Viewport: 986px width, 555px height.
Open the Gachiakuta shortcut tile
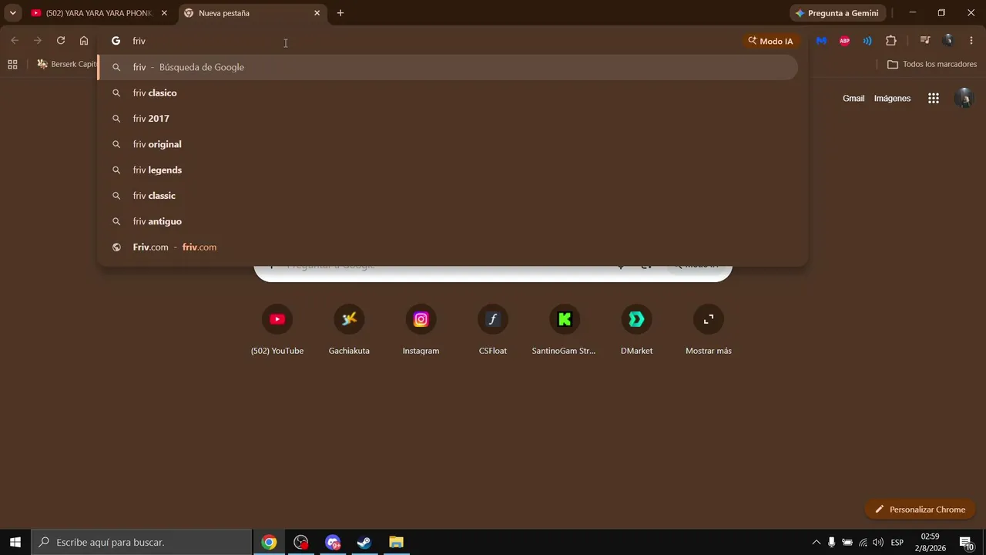click(x=349, y=329)
